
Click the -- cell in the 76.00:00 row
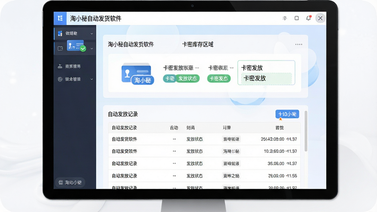(x=174, y=176)
